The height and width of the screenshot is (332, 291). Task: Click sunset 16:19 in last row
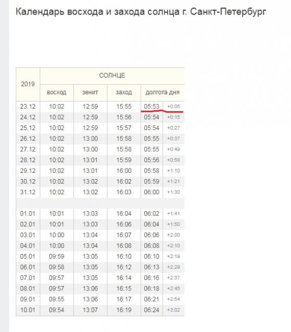click(124, 310)
